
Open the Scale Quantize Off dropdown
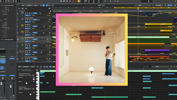pos(21,89)
